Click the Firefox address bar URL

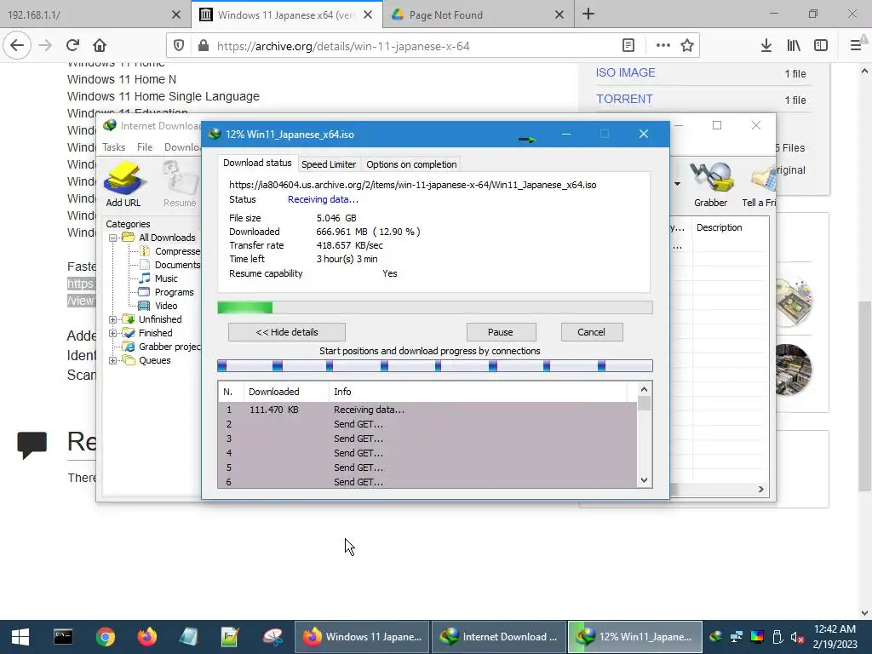343,46
